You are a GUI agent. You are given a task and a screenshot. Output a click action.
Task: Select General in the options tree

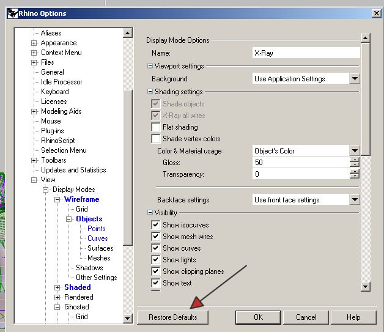[x=53, y=72]
